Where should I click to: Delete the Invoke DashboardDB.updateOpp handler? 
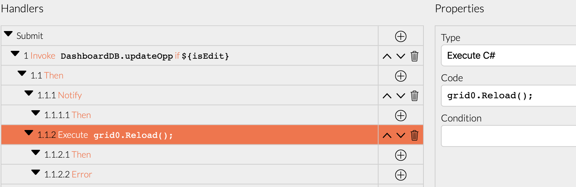[x=415, y=56]
